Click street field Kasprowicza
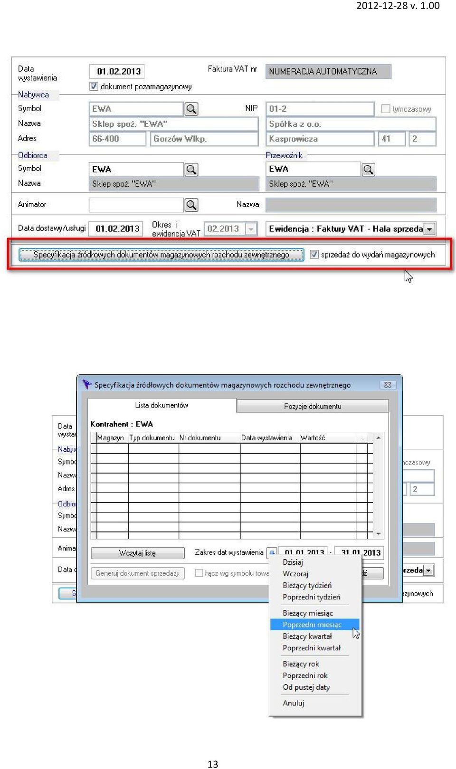This screenshot has height=769, width=456. pyautogui.click(x=320, y=139)
